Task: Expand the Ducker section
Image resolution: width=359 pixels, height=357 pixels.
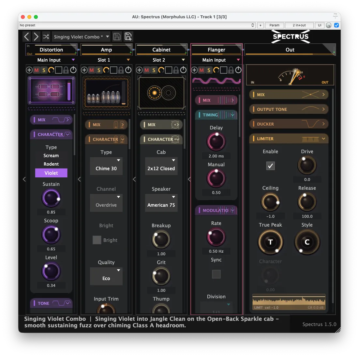Action: (x=289, y=124)
